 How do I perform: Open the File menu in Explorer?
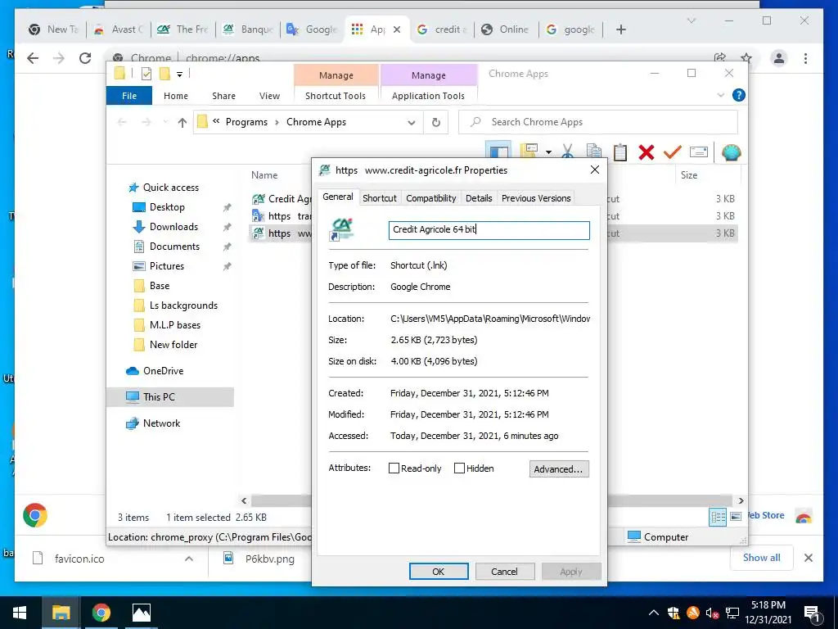pos(129,96)
